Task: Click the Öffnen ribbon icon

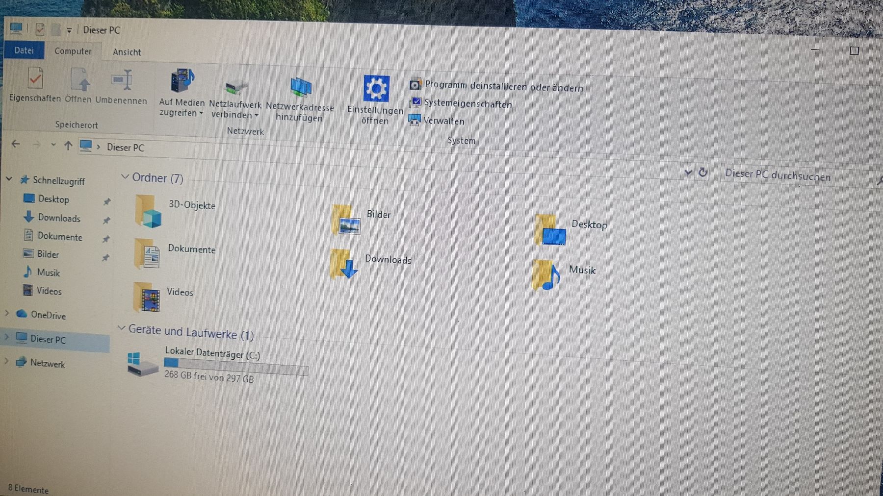Action: 80,80
